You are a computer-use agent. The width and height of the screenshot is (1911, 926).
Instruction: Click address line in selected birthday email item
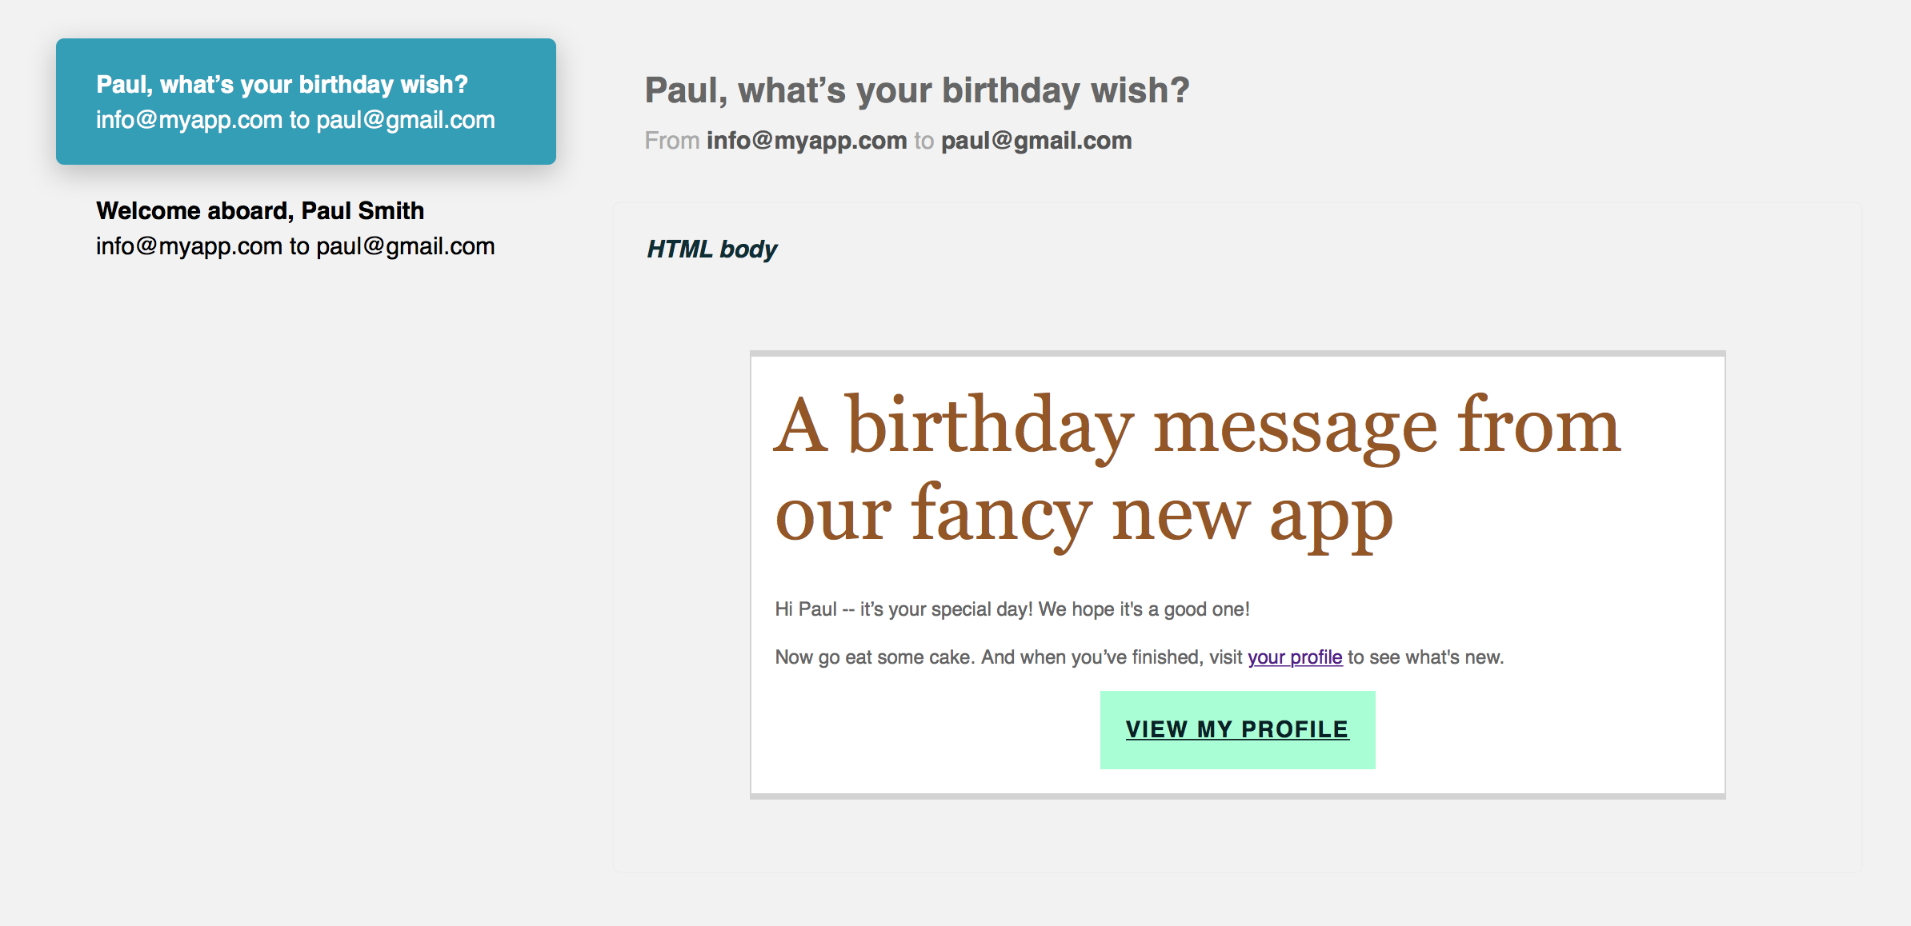[x=295, y=120]
